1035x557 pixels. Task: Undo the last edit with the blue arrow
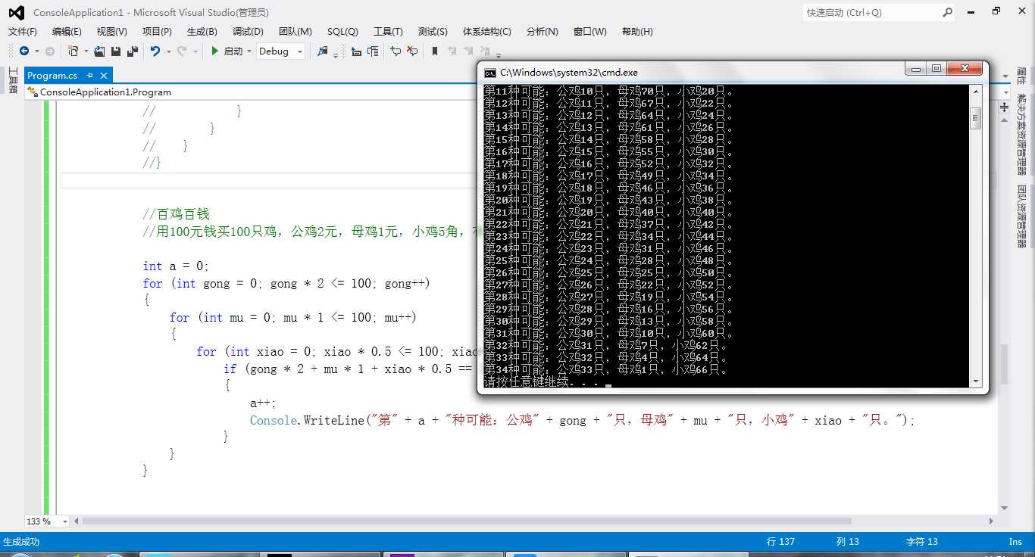click(x=155, y=51)
